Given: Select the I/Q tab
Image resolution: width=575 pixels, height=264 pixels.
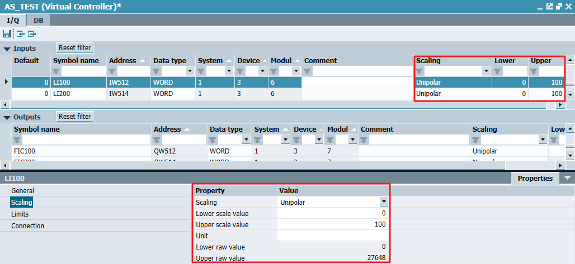Looking at the screenshot, I should point(13,21).
